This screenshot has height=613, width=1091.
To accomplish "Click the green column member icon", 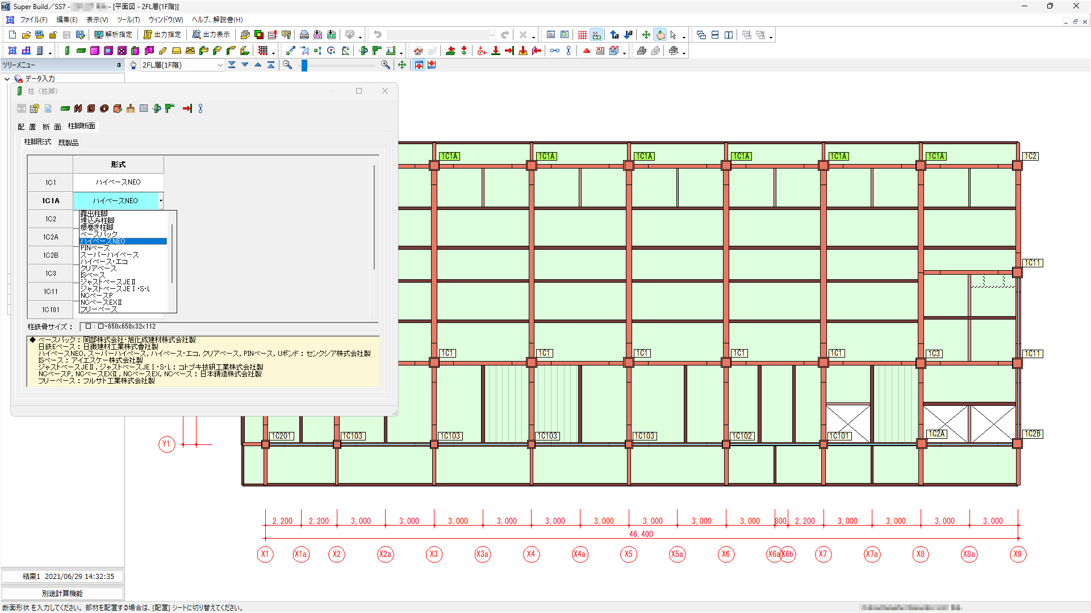I will point(67,51).
